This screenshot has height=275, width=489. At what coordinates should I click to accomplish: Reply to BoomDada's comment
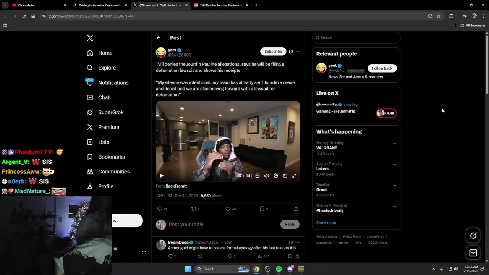tap(172, 256)
